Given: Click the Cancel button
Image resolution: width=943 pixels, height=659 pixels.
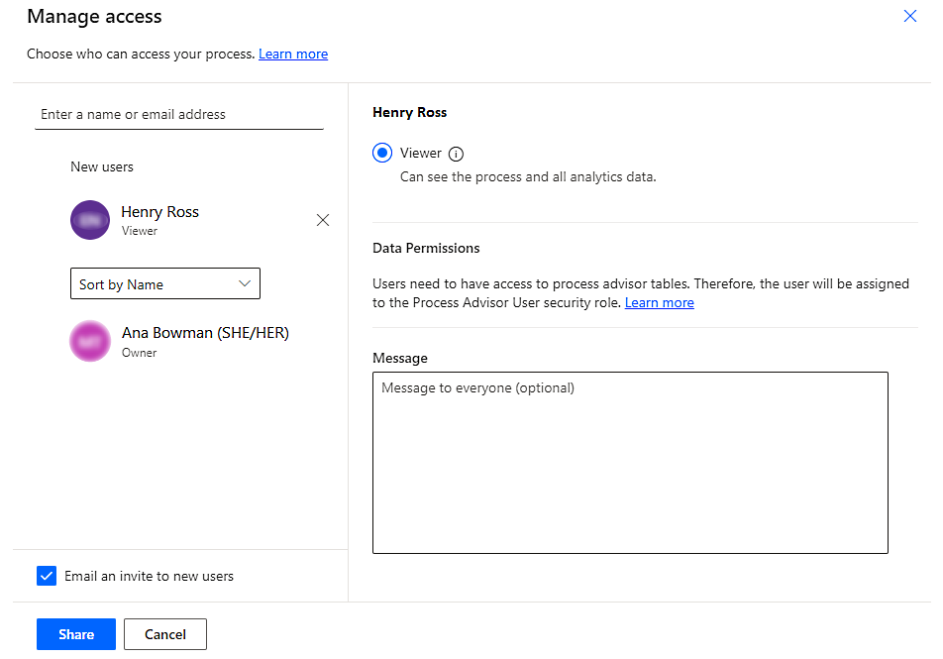Looking at the screenshot, I should pos(165,634).
